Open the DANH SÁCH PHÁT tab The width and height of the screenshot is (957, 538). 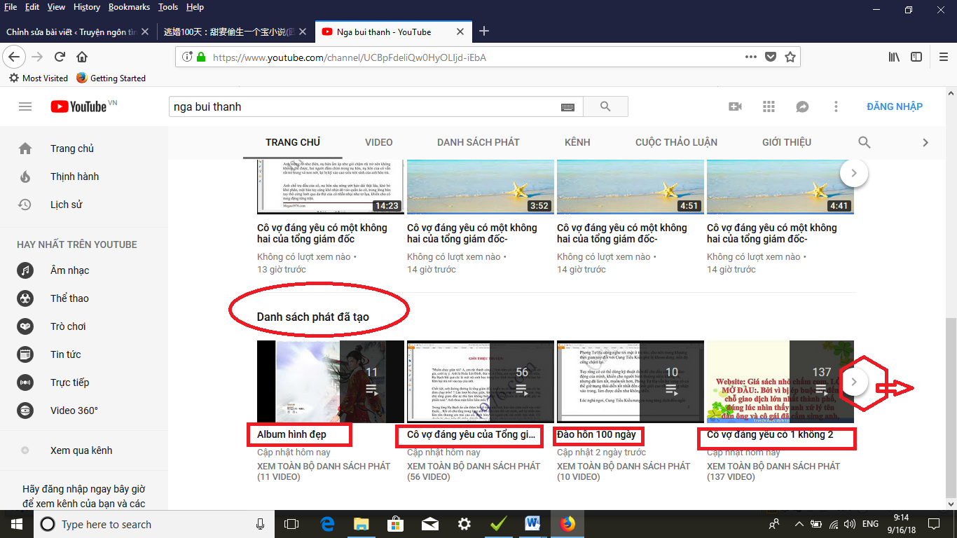pyautogui.click(x=478, y=142)
